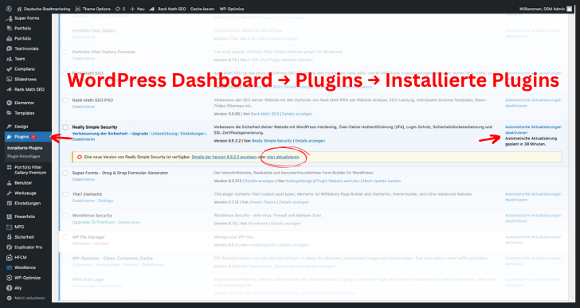Image resolution: width=580 pixels, height=308 pixels.
Task: Open Deutsche Stadtmarketing site menu in admin bar
Action: click(44, 9)
